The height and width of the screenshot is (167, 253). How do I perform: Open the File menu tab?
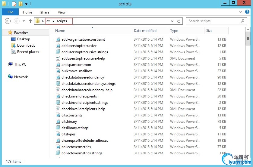[x=10, y=12]
